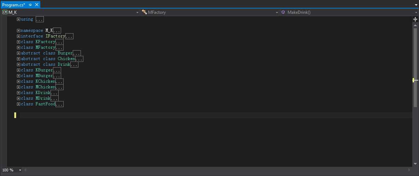Click the ellipsis box after using
The height and width of the screenshot is (176, 419).
pyautogui.click(x=40, y=19)
